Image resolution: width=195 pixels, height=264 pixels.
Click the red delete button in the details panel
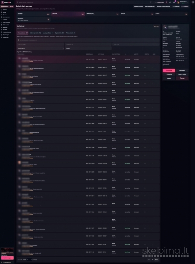[182, 78]
